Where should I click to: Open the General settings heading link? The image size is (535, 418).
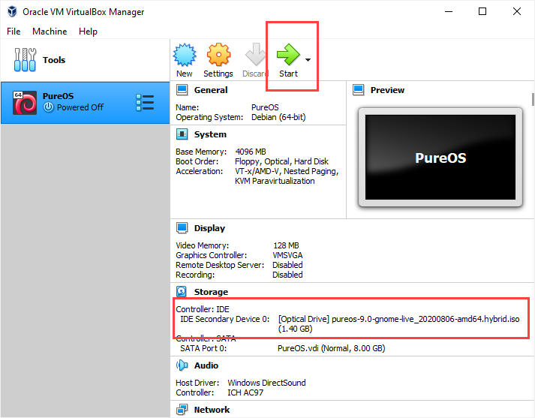click(x=211, y=90)
